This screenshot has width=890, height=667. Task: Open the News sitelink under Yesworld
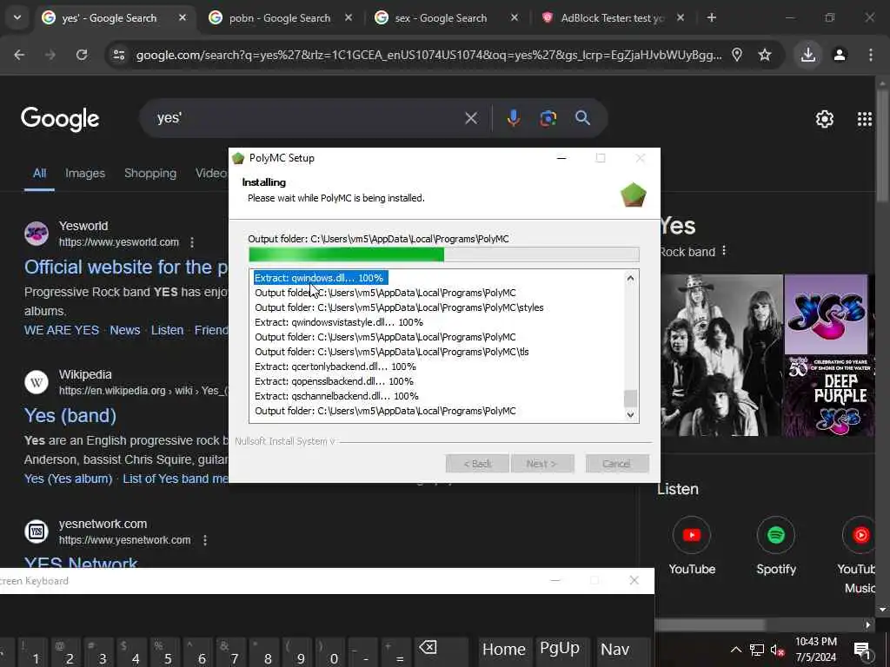[125, 330]
